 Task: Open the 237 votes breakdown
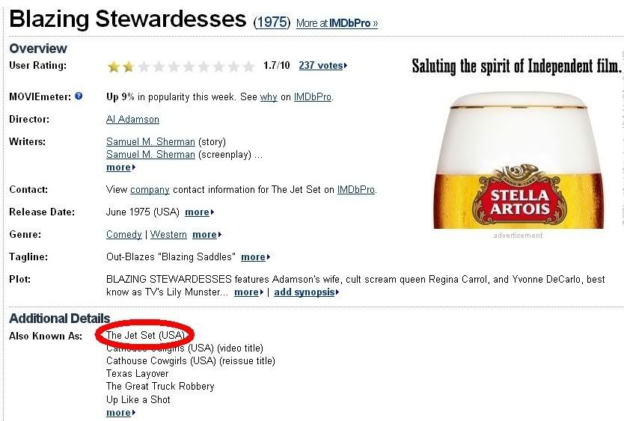tap(322, 66)
